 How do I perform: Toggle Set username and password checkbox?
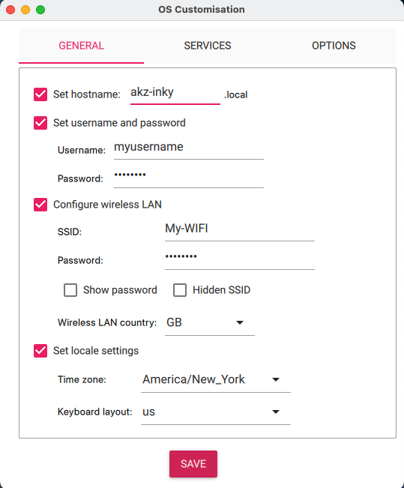point(40,123)
